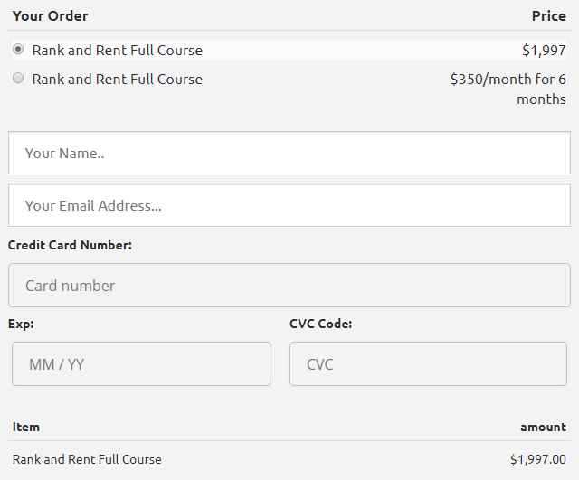
Task: Click the $350/month for 6 months price text
Action: [508, 89]
